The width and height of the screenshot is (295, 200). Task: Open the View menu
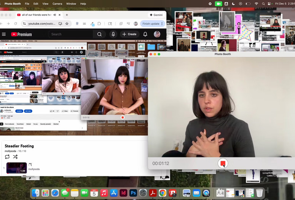tap(45, 4)
